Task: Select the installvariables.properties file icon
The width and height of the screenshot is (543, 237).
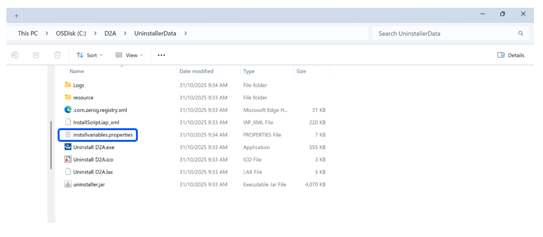Action: click(68, 135)
